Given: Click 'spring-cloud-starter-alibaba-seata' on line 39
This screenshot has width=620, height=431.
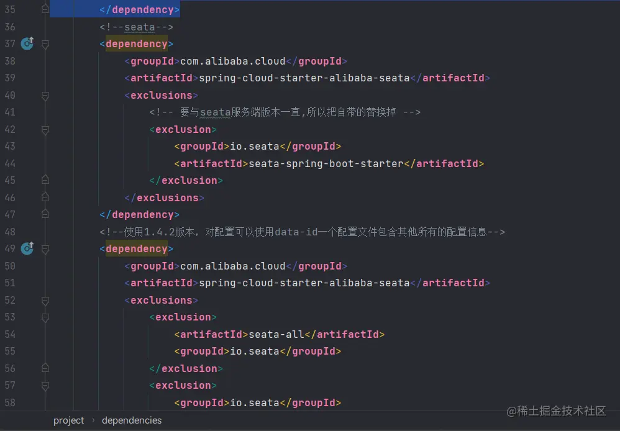Looking at the screenshot, I should coord(304,78).
